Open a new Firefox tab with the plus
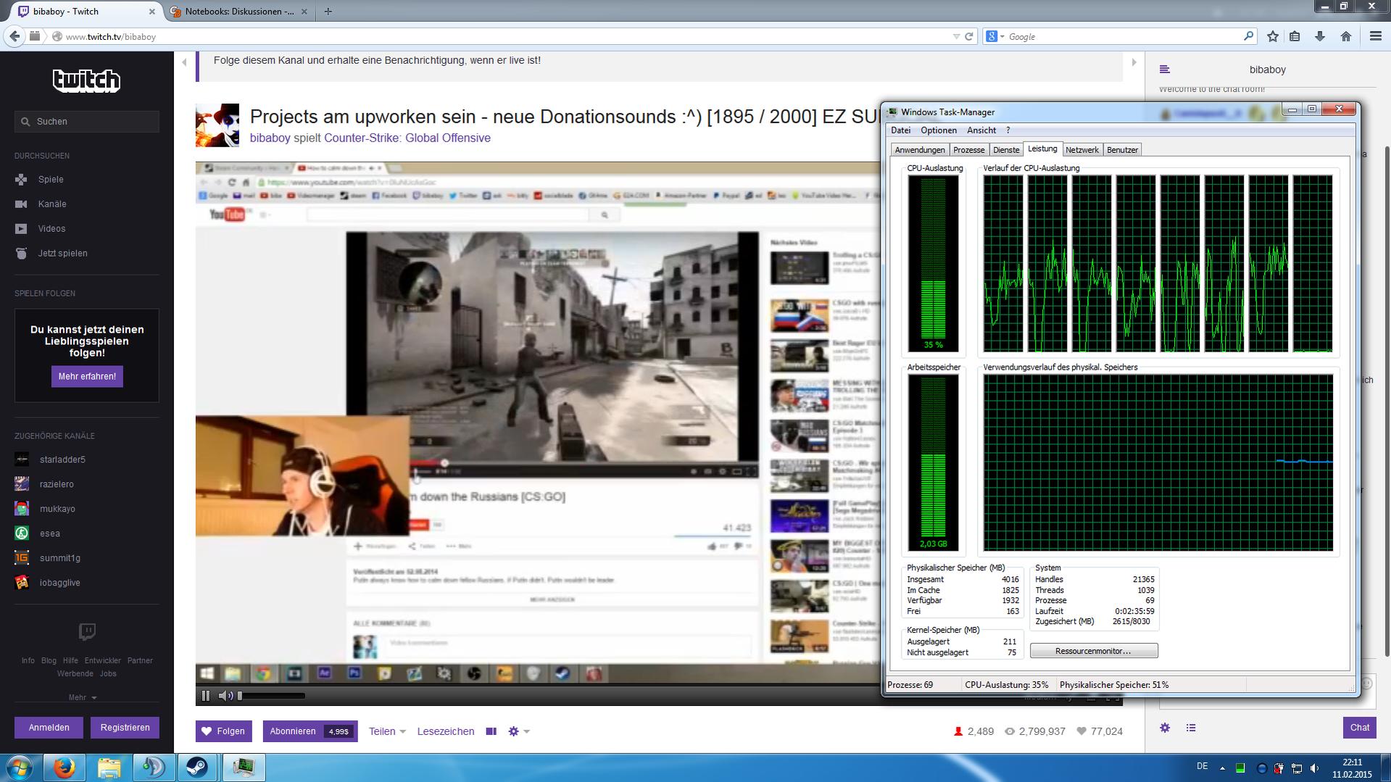 328,12
